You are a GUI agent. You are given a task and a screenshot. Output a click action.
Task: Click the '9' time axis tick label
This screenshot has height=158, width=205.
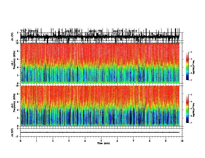click(x=166, y=141)
